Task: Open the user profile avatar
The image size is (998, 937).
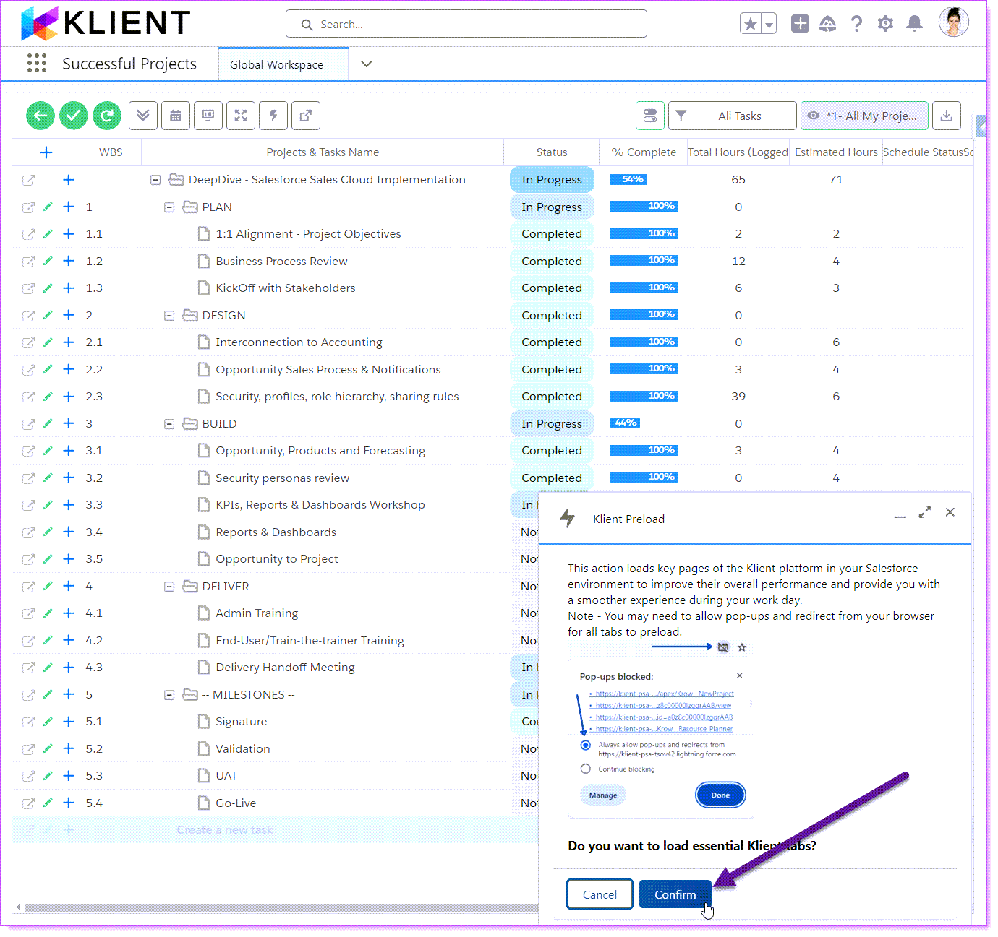Action: tap(953, 22)
